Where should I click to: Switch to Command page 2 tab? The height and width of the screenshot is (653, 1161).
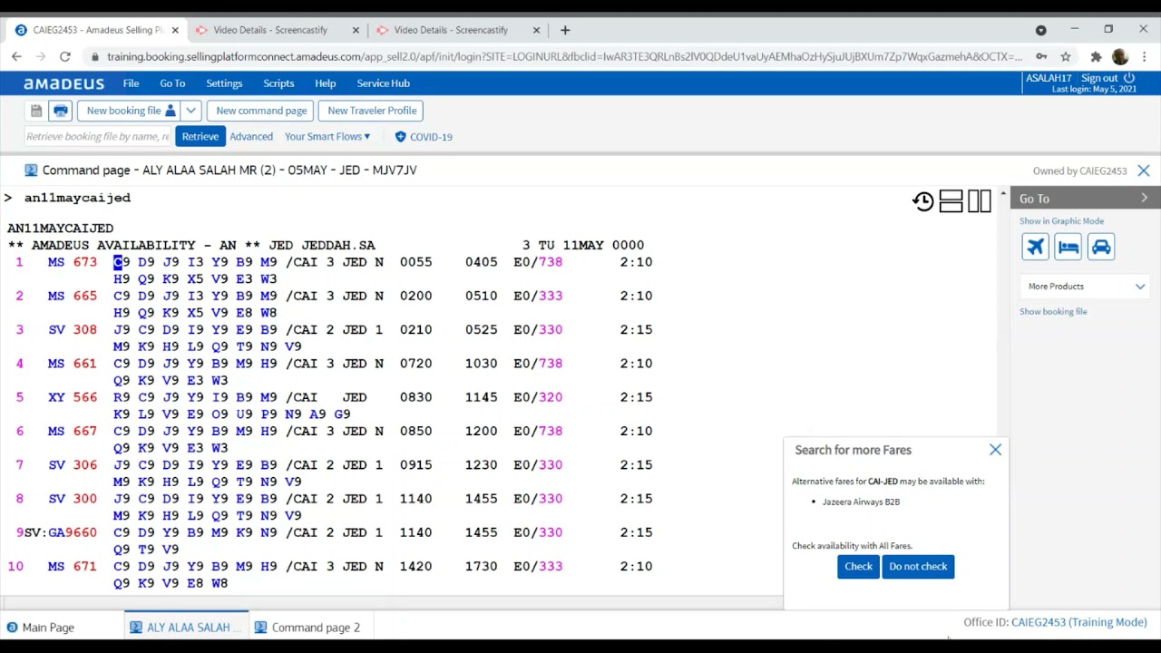pyautogui.click(x=308, y=628)
